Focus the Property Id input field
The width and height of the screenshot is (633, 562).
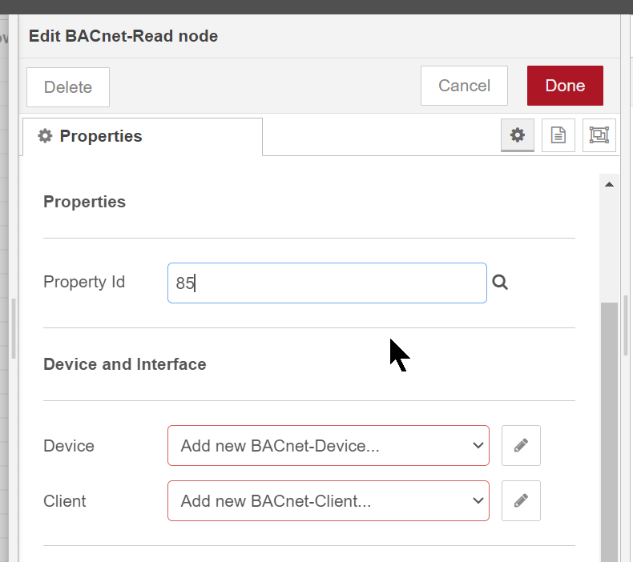(327, 283)
